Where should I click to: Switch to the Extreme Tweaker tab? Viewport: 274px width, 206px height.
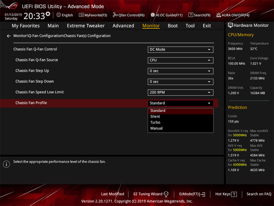click(86, 26)
